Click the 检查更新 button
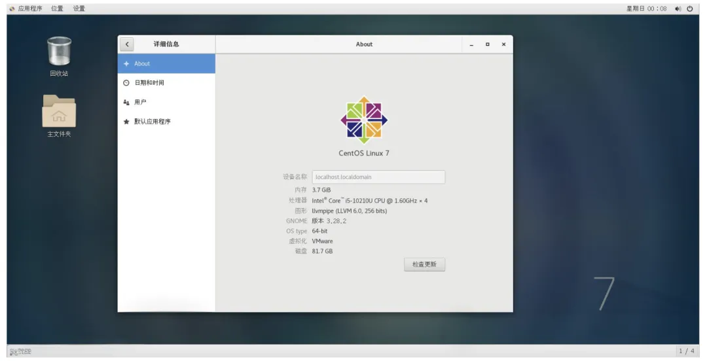 pyautogui.click(x=424, y=265)
